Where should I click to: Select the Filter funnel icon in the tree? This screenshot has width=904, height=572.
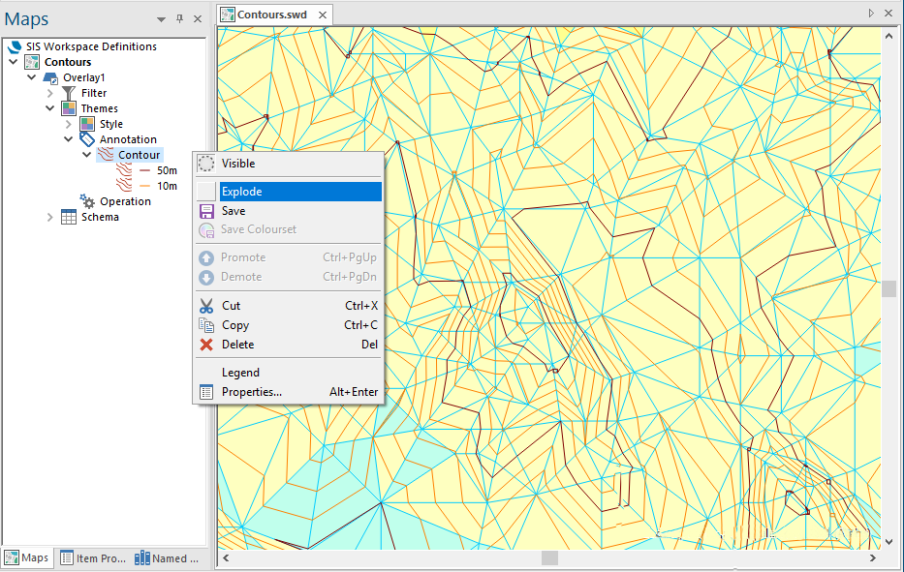[70, 92]
